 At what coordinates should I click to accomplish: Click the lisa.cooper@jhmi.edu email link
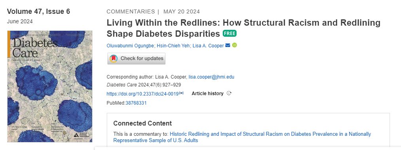point(211,77)
